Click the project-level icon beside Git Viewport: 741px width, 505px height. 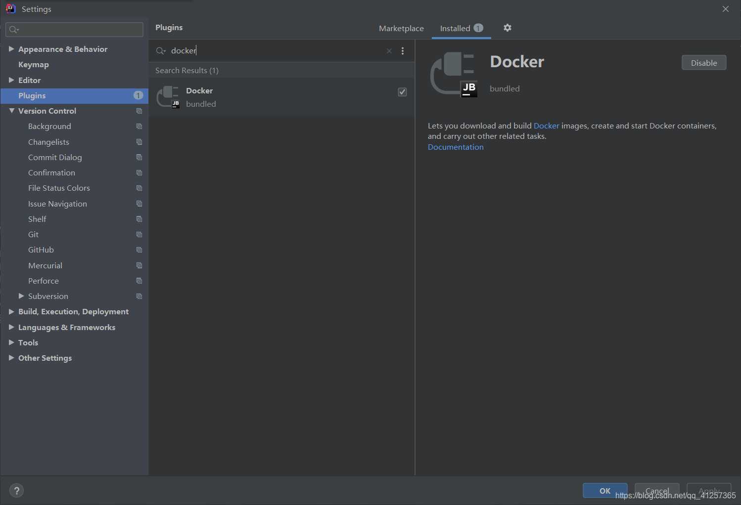(139, 234)
